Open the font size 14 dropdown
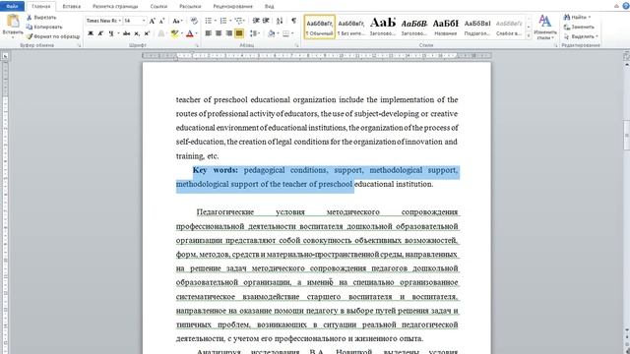This screenshot has width=630, height=354. click(x=144, y=21)
